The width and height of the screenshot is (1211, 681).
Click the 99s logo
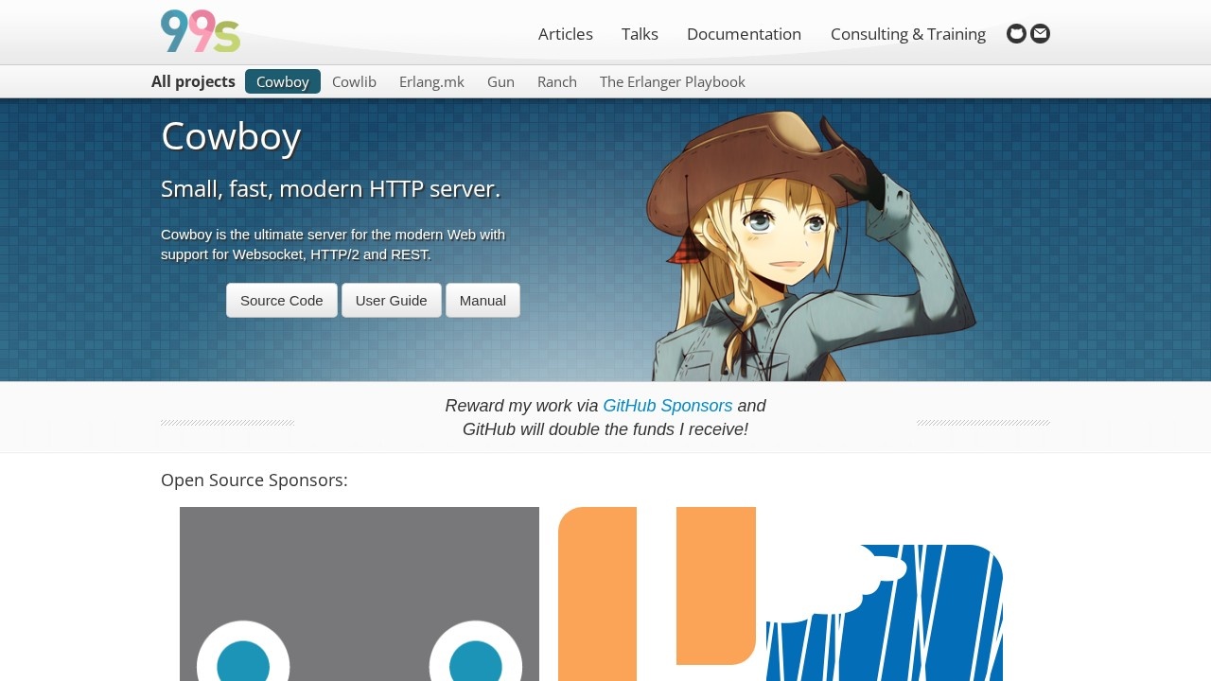(201, 31)
